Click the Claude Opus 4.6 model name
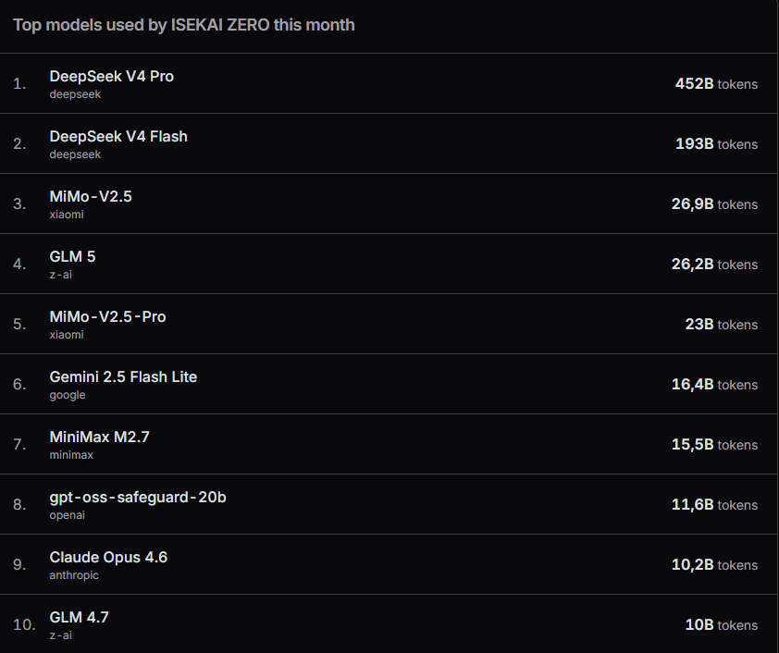 pyautogui.click(x=108, y=557)
